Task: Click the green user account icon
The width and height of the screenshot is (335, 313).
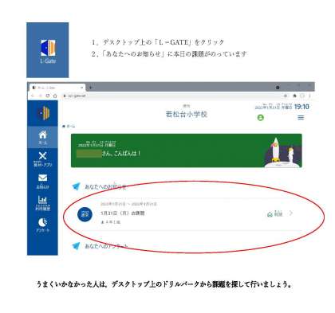Action: 261,117
